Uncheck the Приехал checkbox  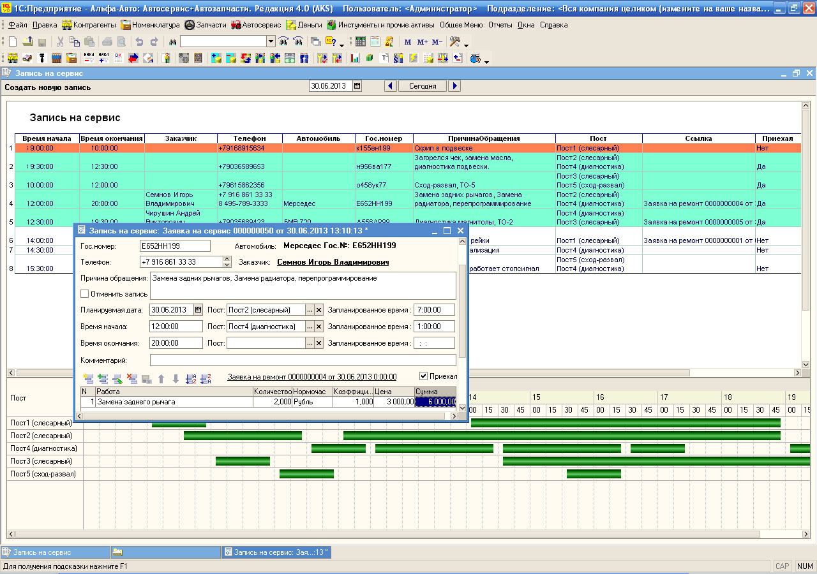coord(424,376)
